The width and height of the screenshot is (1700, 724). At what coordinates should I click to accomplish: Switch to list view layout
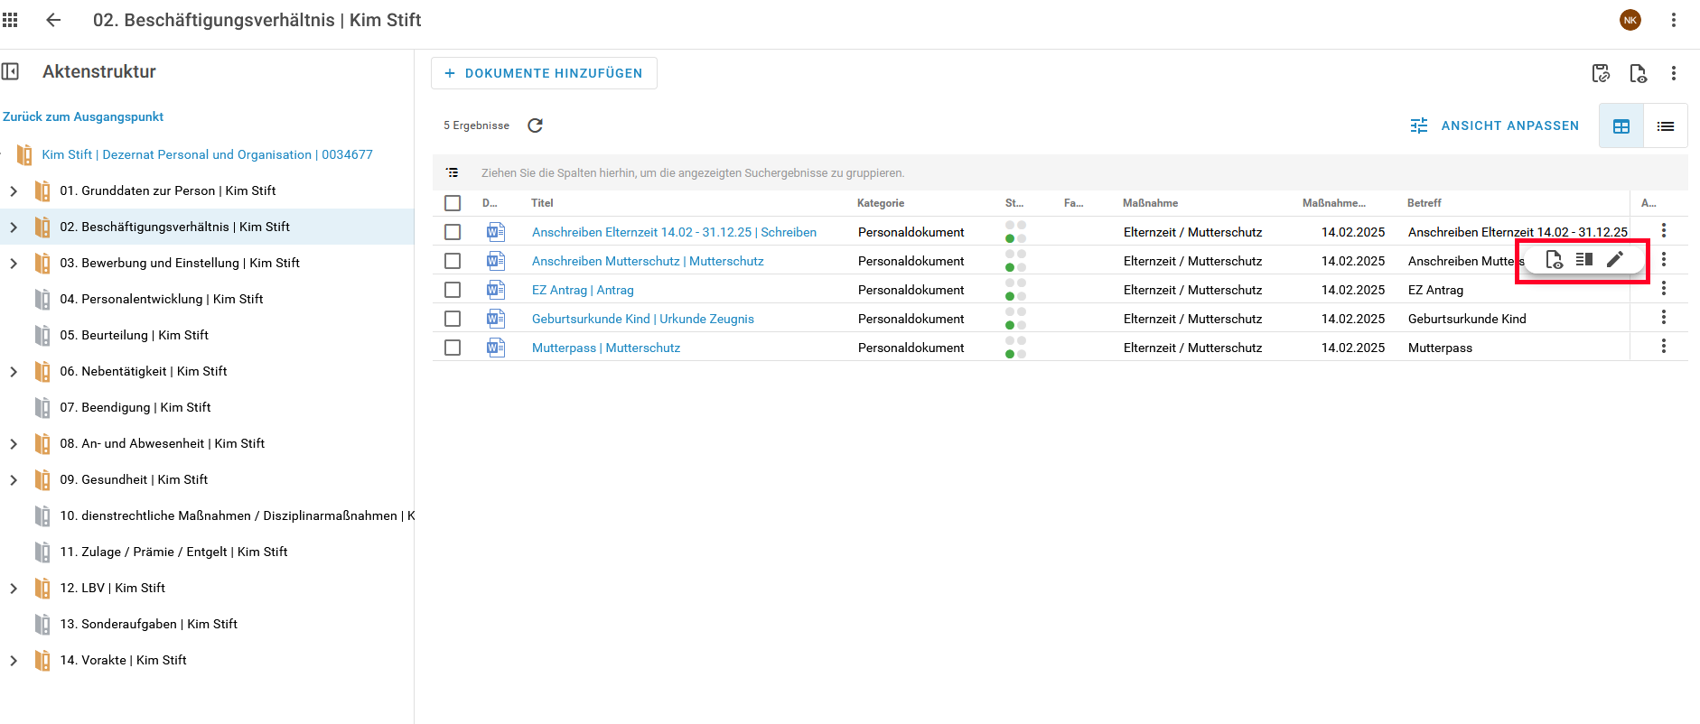click(1665, 126)
